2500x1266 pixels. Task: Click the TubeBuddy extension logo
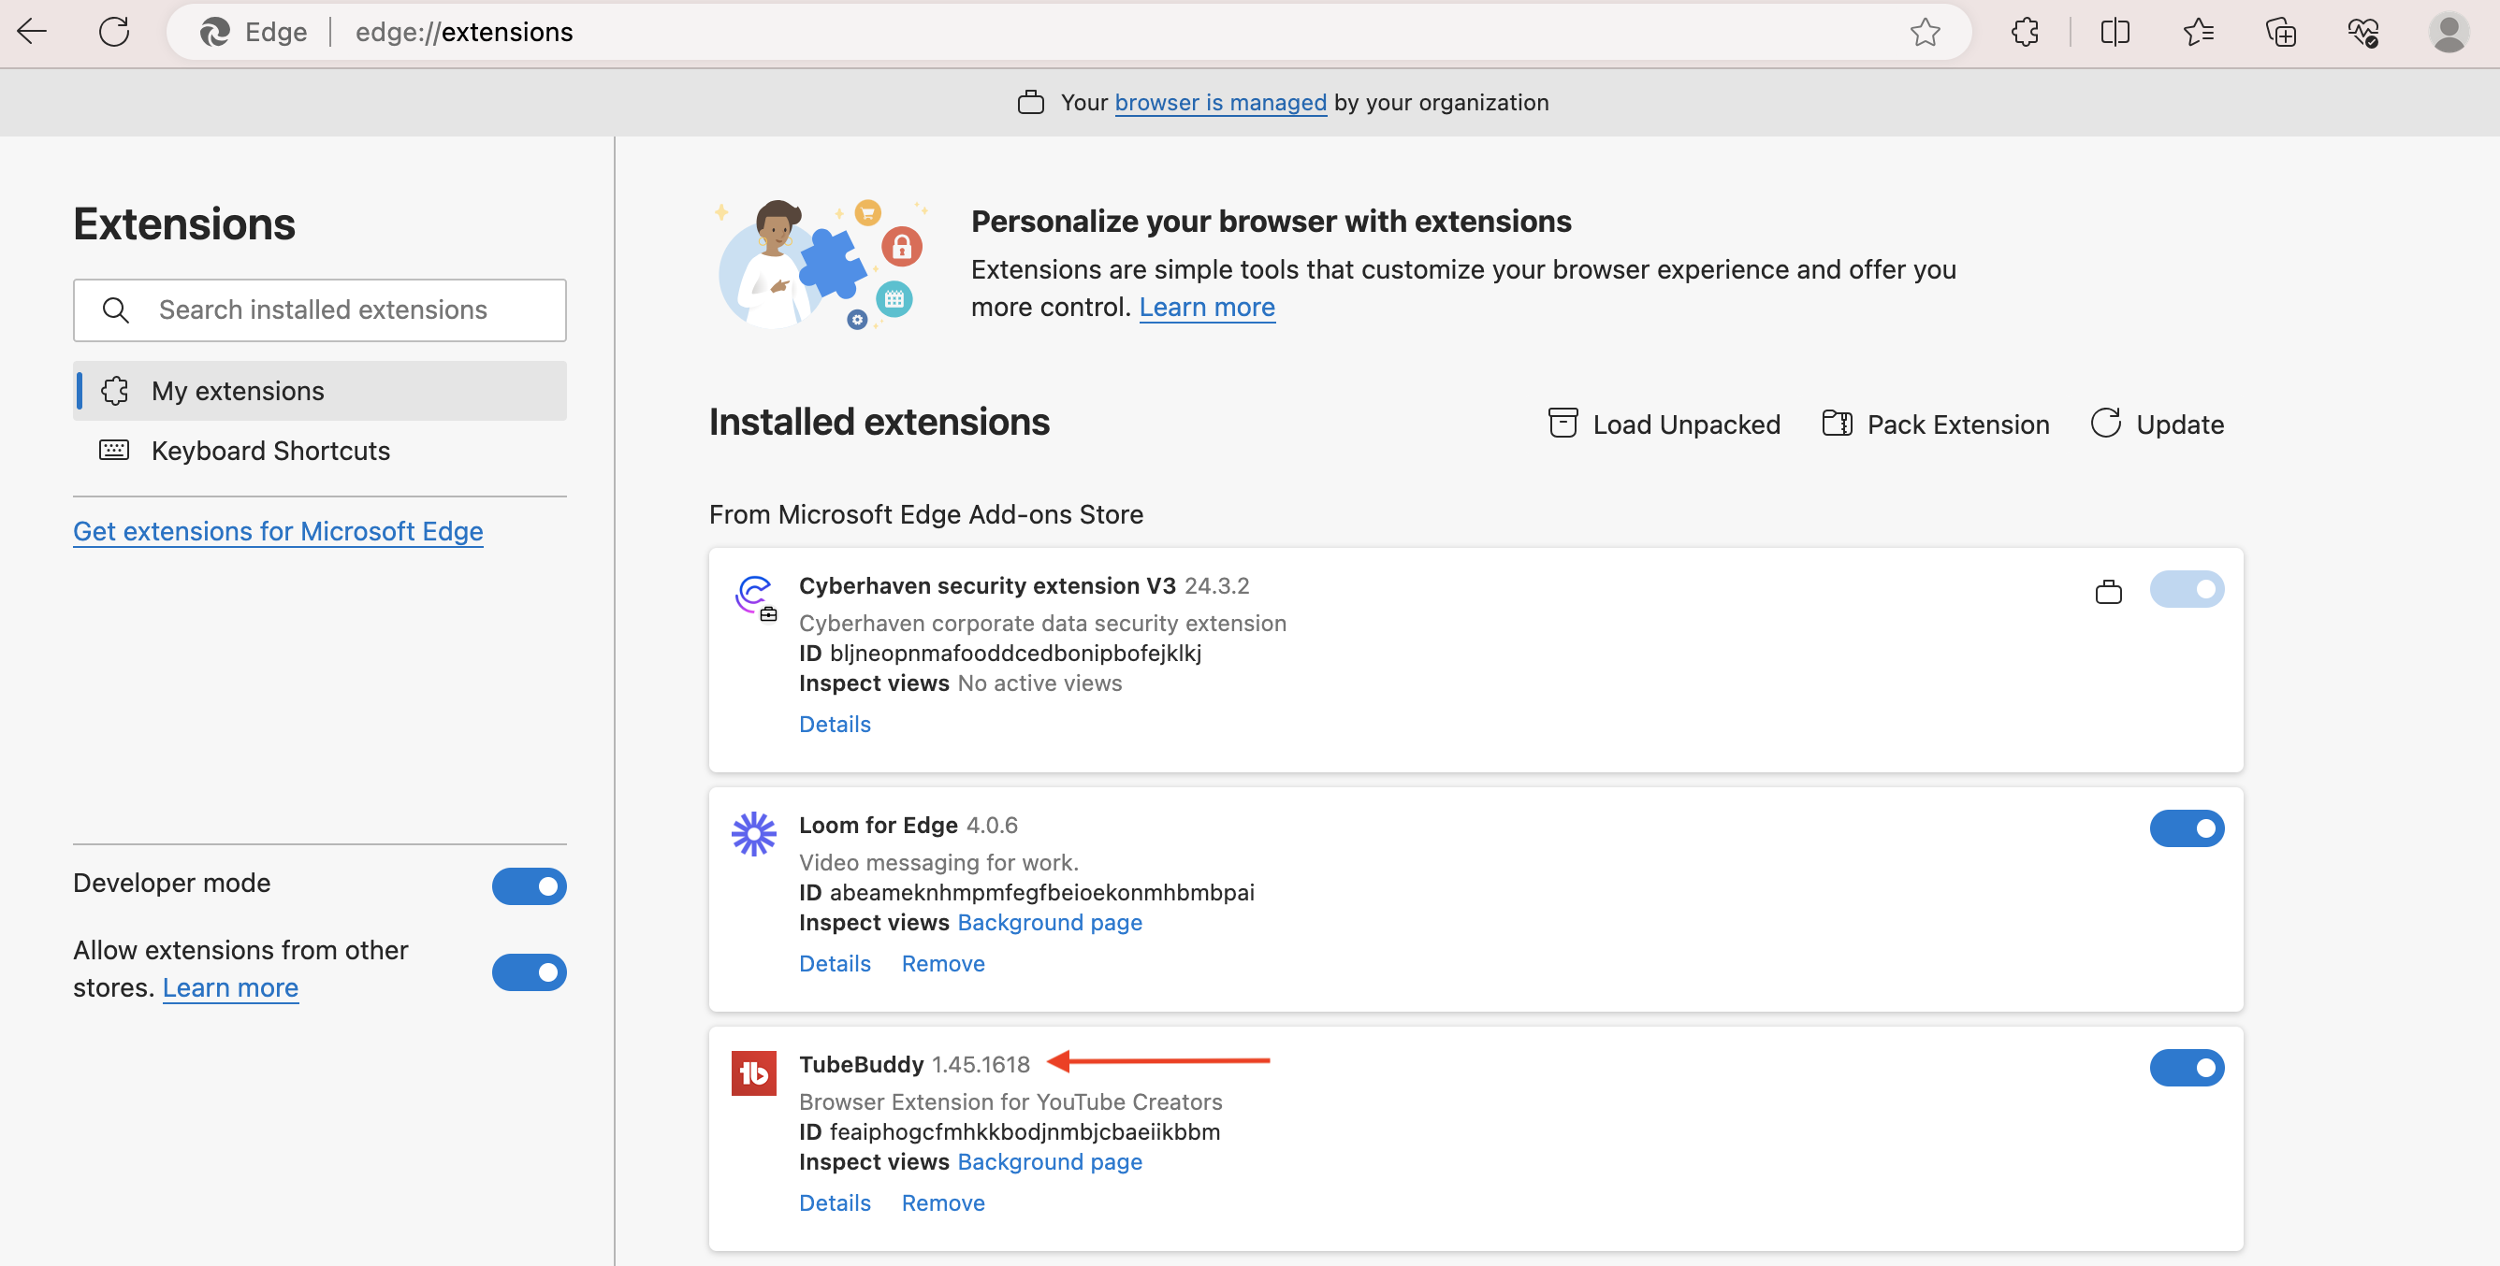[754, 1073]
